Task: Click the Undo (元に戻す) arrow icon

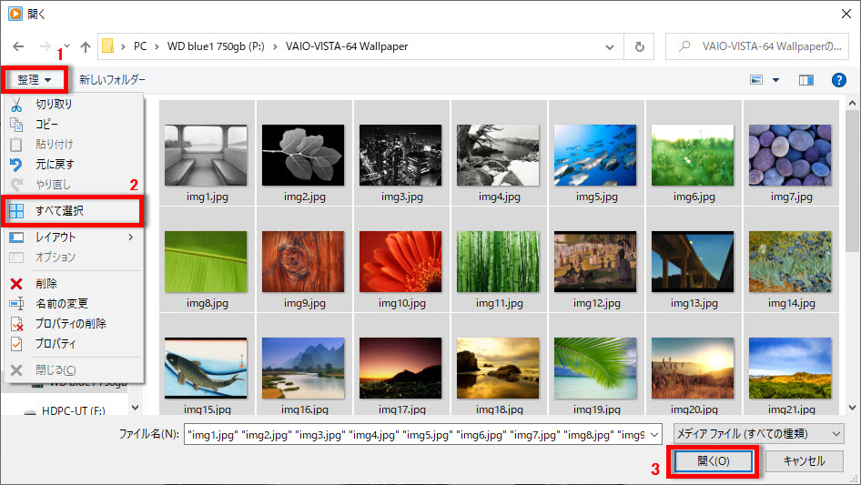Action: (15, 165)
